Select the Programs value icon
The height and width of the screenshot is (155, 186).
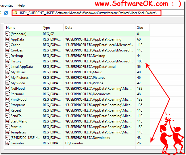(x=8, y=105)
